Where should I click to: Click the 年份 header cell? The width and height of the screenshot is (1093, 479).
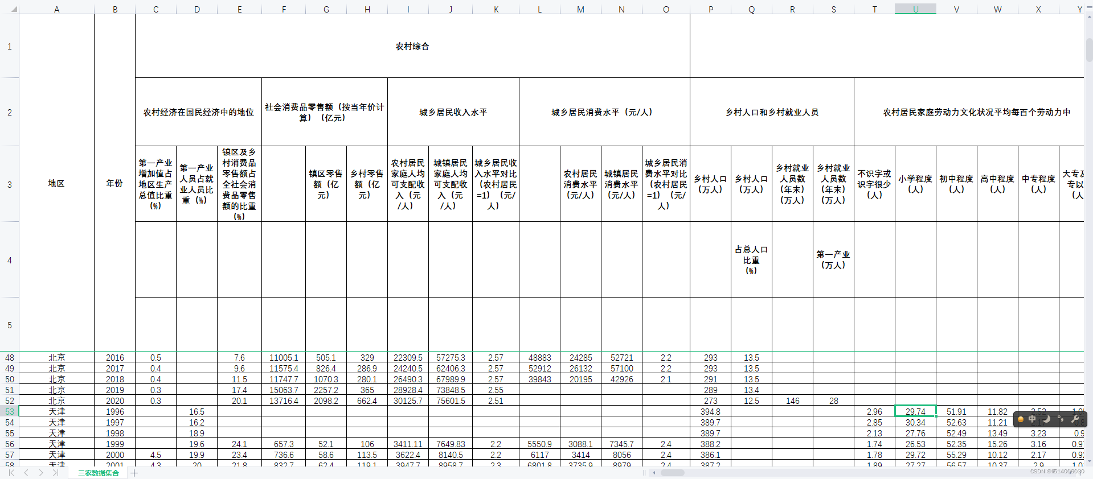114,183
